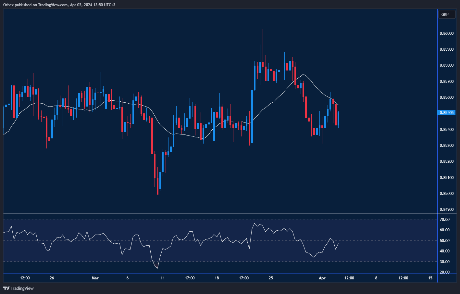
Task: Click the peak of the moving average line
Action: click(303, 74)
